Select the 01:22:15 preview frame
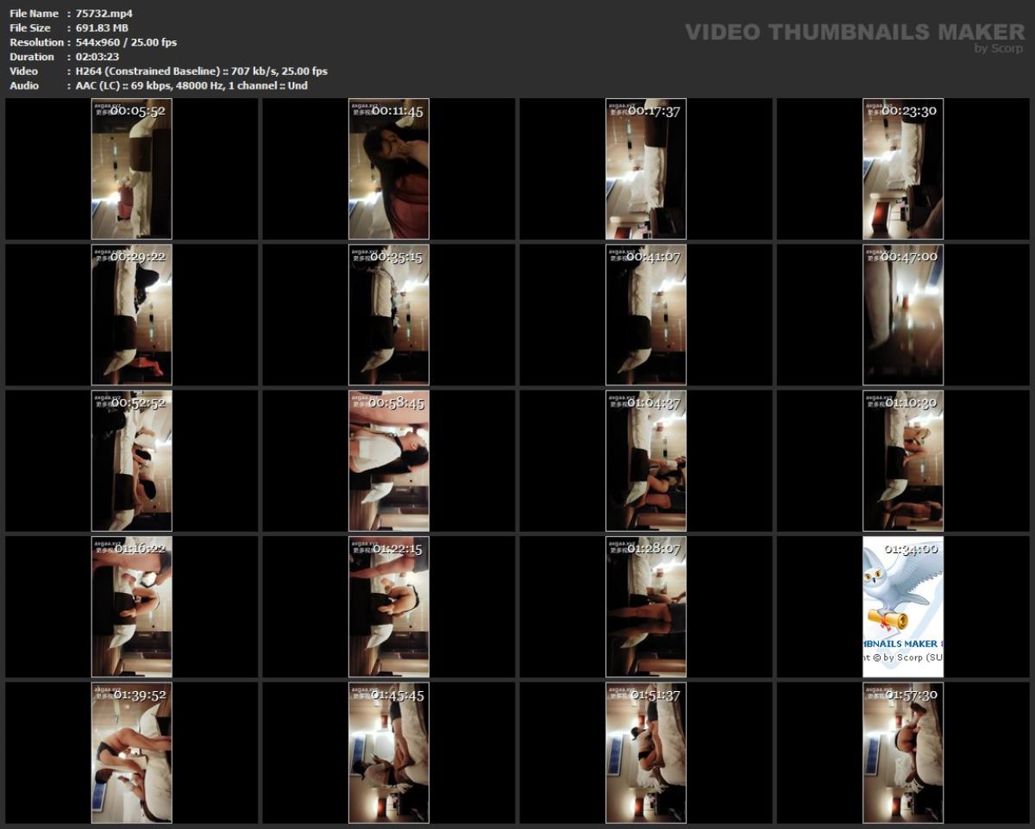 click(x=390, y=605)
